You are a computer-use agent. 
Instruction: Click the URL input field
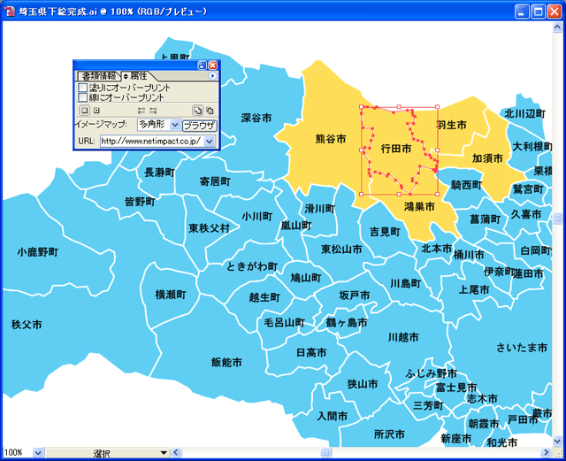coord(152,142)
